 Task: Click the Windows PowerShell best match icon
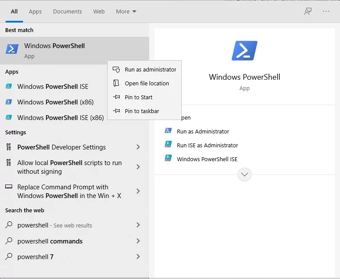(12, 49)
